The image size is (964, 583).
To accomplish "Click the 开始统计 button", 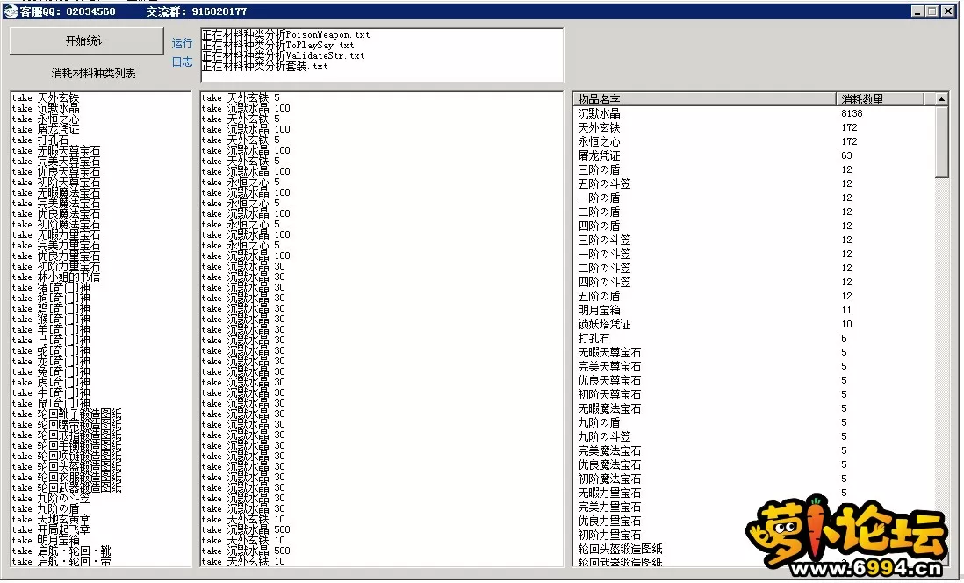I will pyautogui.click(x=87, y=41).
